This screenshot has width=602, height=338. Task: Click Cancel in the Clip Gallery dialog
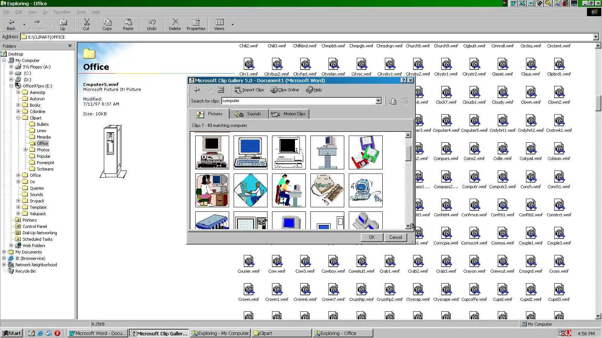pyautogui.click(x=395, y=237)
